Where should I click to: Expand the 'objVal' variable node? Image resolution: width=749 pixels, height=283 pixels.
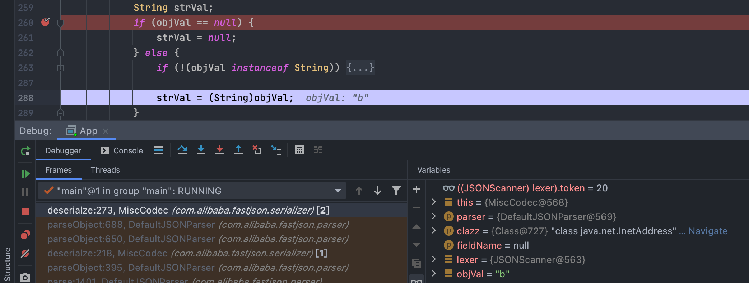click(x=434, y=274)
